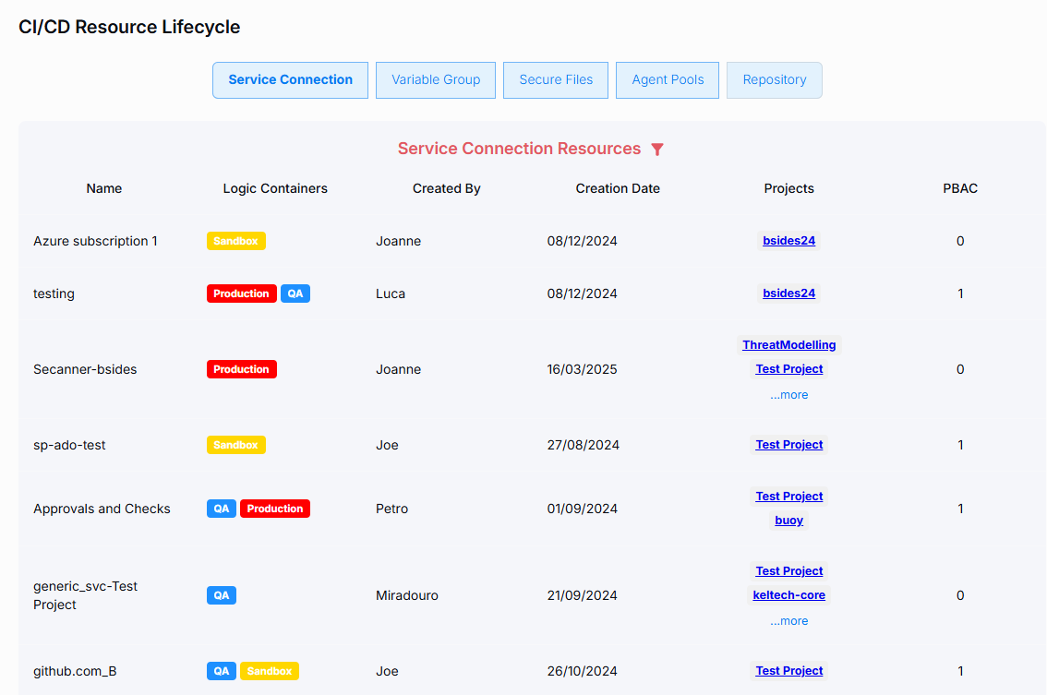Click the Approvals and Checks resource name
This screenshot has width=1047, height=695.
coord(102,509)
